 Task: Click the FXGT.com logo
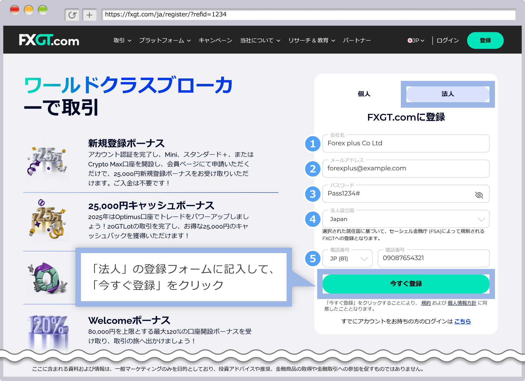[49, 40]
